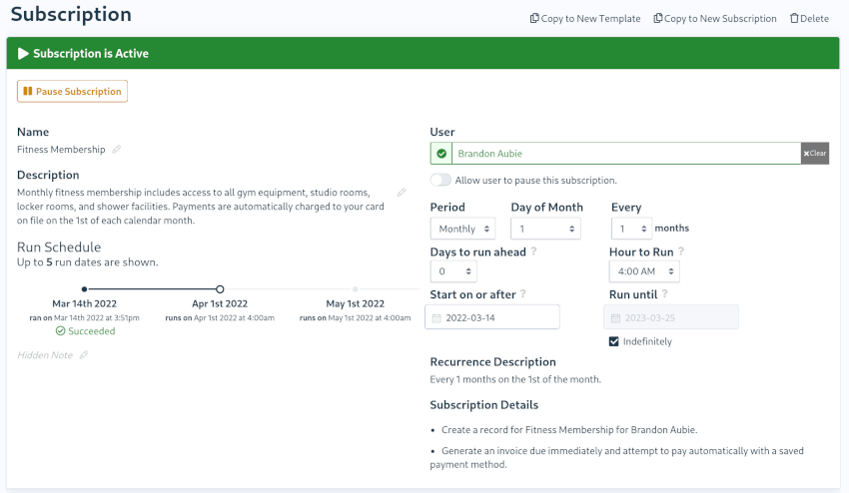Click the Apr 1st 2022 timeline marker

[220, 289]
